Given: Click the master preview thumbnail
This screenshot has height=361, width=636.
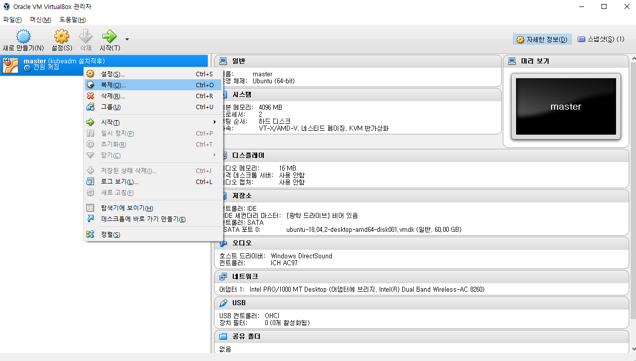Looking at the screenshot, I should coord(566,106).
